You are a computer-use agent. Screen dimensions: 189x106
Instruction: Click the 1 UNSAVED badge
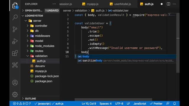coord(52,11)
